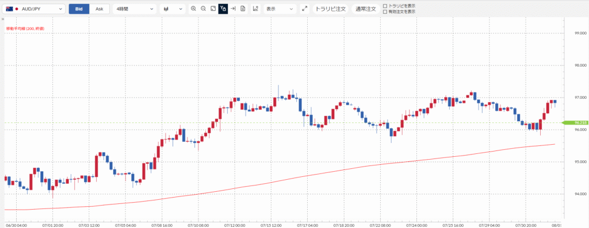Click the 07/10 08:00 time axis label
Screen dimensions: 589x228
[x=198, y=225]
